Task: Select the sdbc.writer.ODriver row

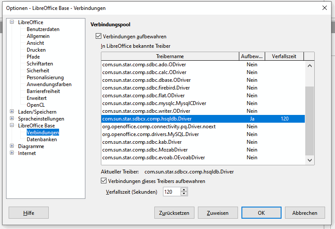Action: (x=203, y=111)
